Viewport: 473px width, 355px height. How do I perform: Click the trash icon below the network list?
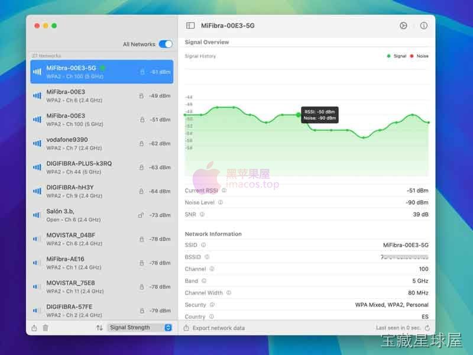pyautogui.click(x=46, y=328)
